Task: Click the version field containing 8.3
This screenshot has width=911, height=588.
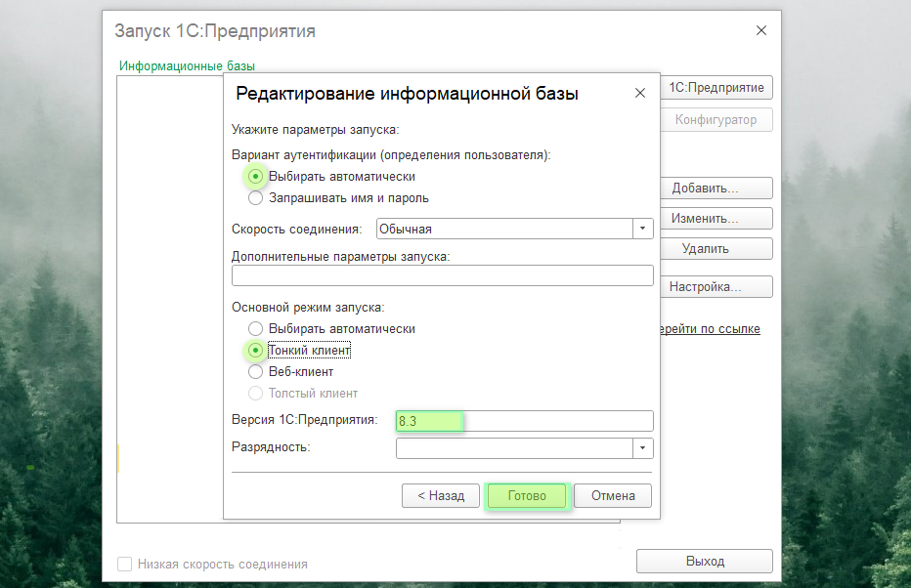Action: [x=525, y=421]
